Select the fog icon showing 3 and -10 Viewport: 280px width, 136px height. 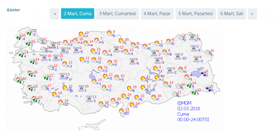coord(178,56)
